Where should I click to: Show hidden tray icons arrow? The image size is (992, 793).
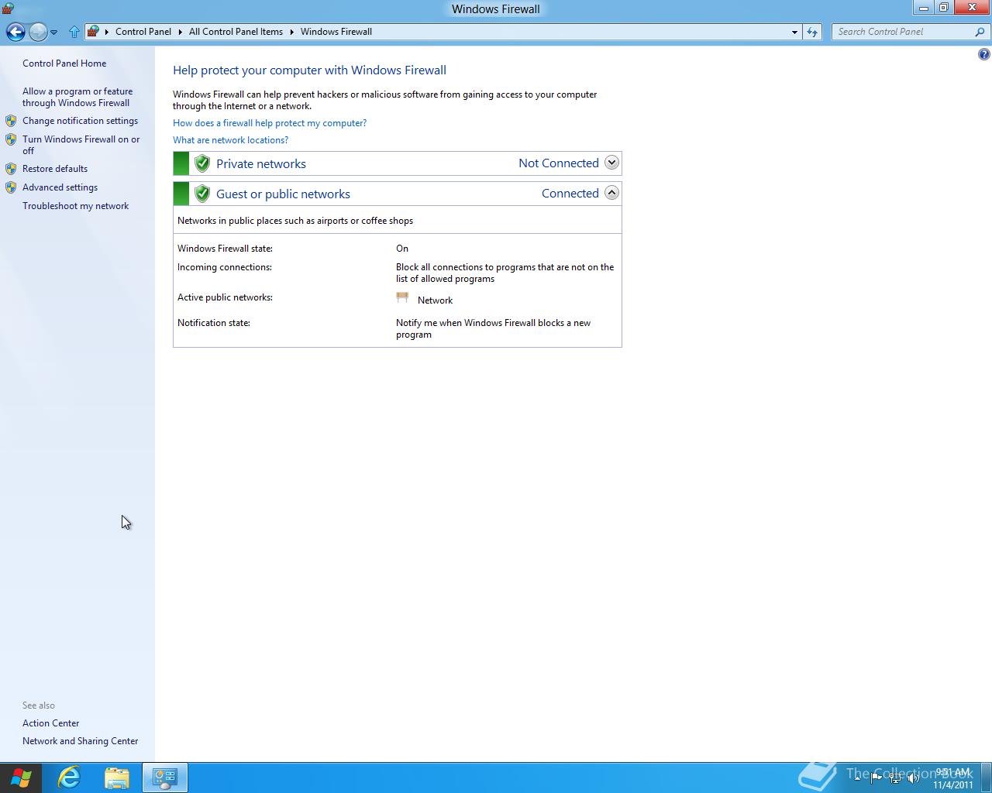(857, 778)
